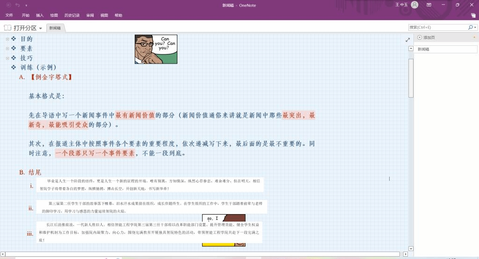Click the notebook icon beside 打开分区
The width and height of the screenshot is (479, 259).
click(7, 28)
